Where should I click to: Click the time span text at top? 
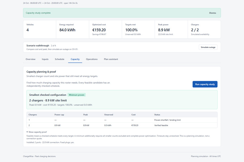[50, 3]
